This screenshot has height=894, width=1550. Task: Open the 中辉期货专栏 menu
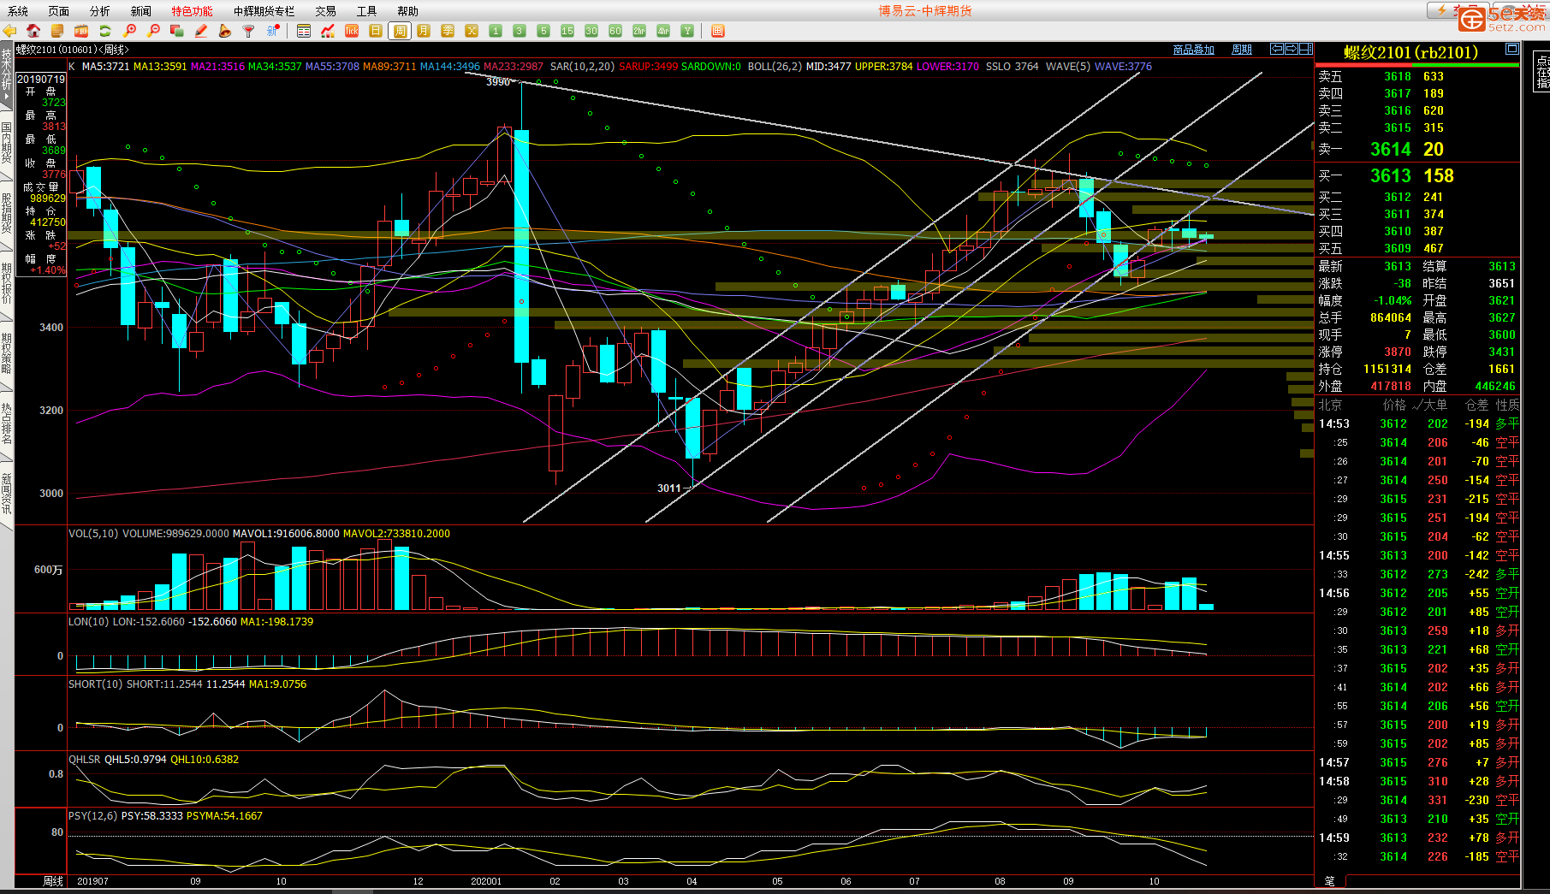(x=264, y=11)
